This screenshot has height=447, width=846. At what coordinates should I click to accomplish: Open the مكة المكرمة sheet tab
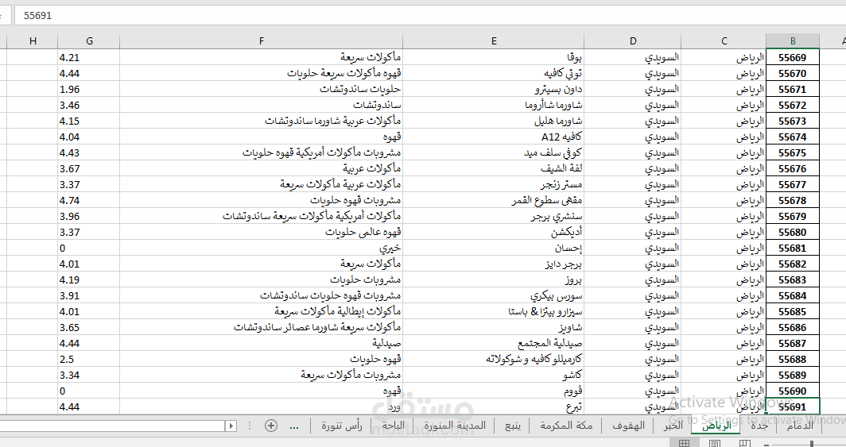(566, 426)
